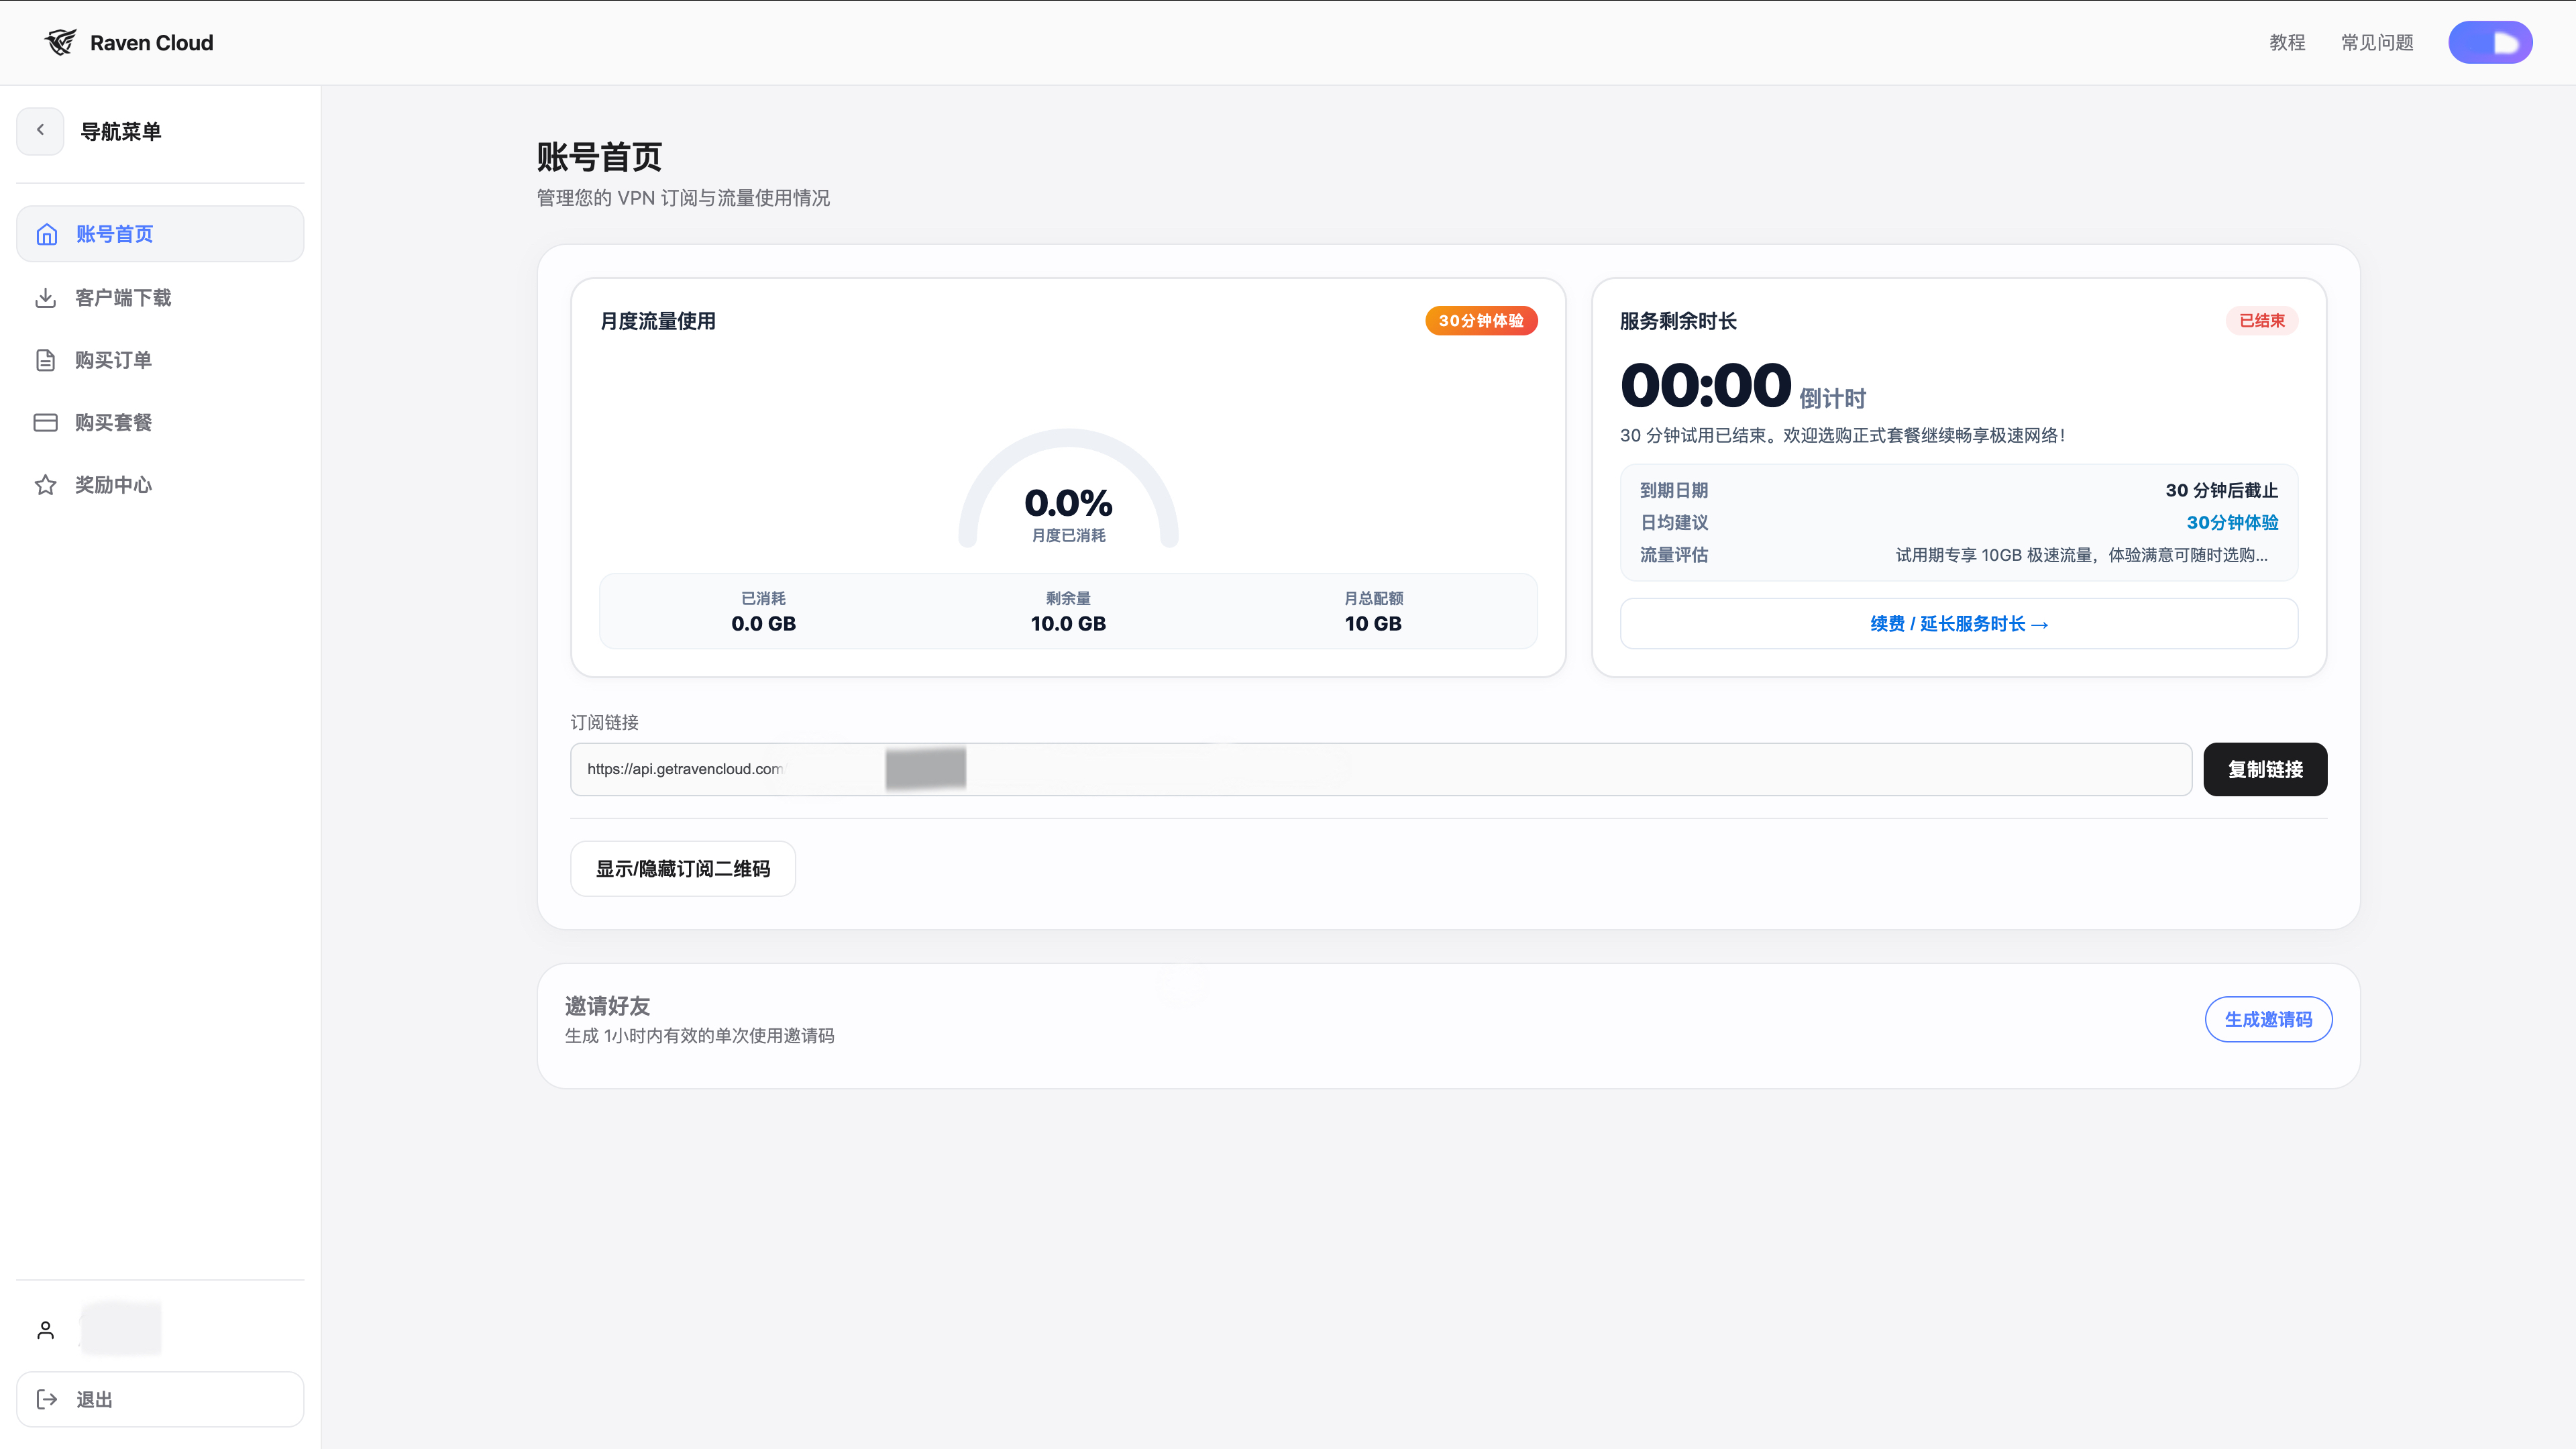Click the download icon for 客户端下载
2576x1449 pixels.
pyautogui.click(x=45, y=298)
